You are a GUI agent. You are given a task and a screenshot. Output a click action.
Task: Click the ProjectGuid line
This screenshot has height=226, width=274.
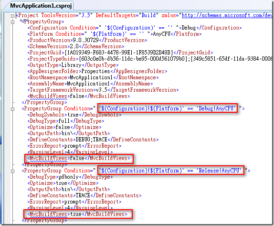(120, 53)
